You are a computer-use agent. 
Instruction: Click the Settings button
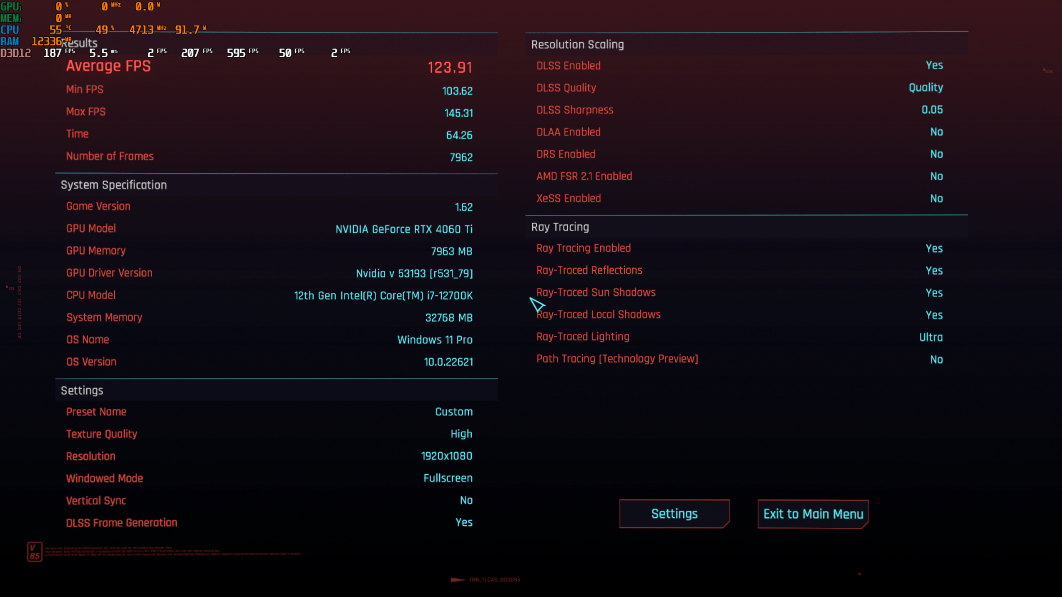click(x=674, y=514)
